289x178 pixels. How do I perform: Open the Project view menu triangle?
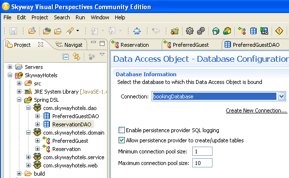pos(102,55)
